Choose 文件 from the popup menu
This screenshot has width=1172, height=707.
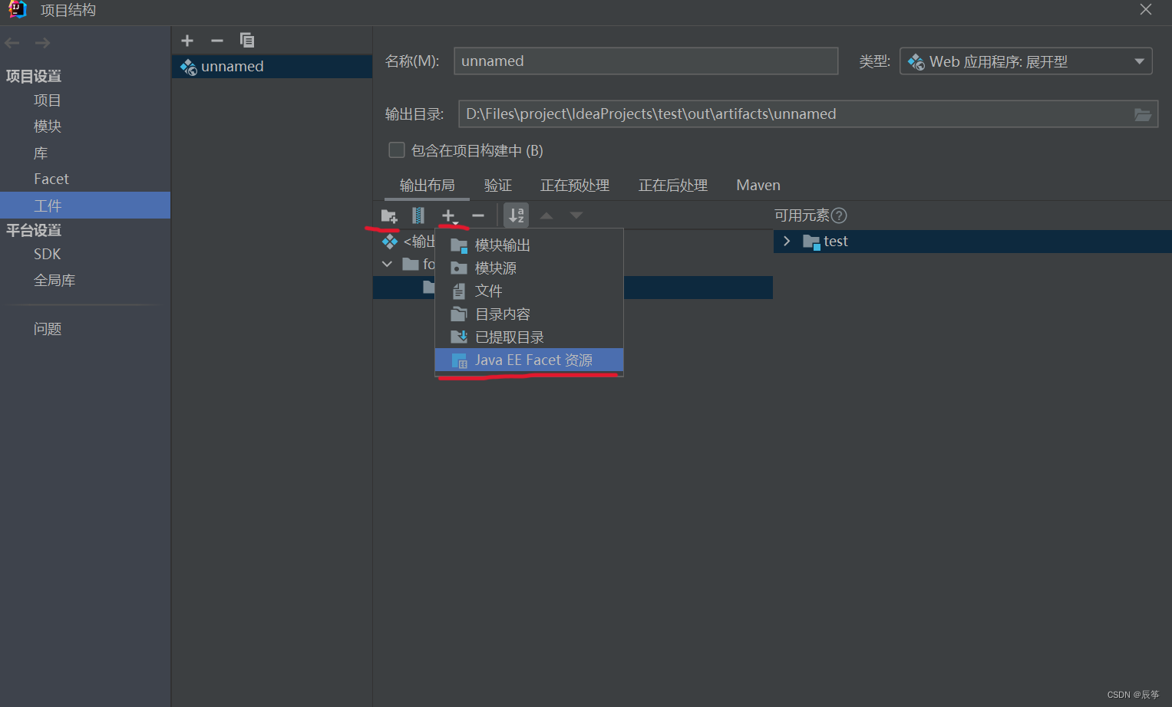point(529,291)
